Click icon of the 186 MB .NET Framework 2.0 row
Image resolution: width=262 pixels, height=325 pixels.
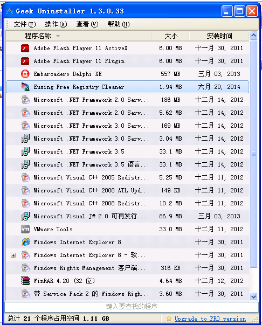[x=25, y=100]
